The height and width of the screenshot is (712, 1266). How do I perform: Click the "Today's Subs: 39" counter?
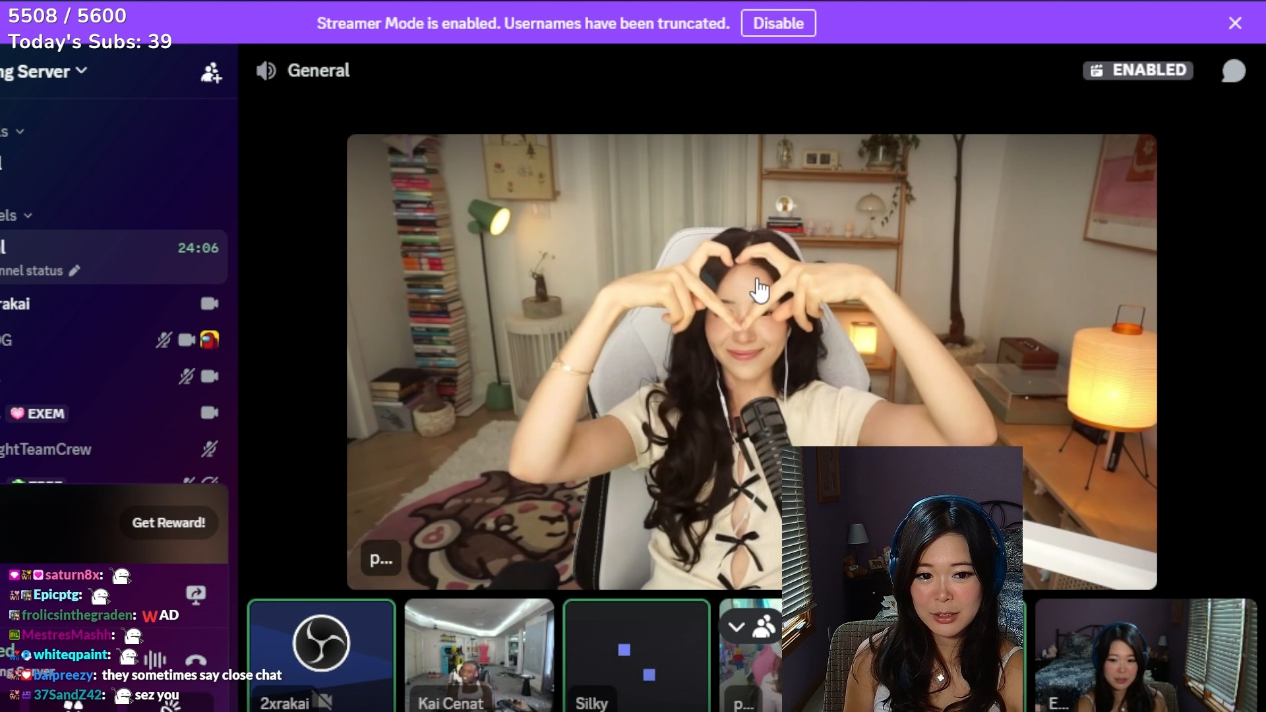tap(90, 42)
